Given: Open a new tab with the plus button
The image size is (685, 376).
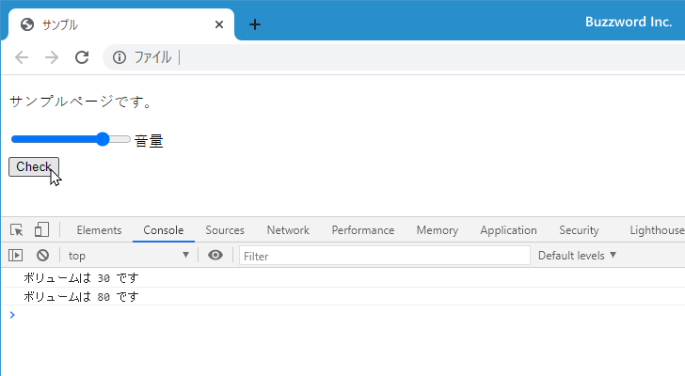Looking at the screenshot, I should point(255,24).
